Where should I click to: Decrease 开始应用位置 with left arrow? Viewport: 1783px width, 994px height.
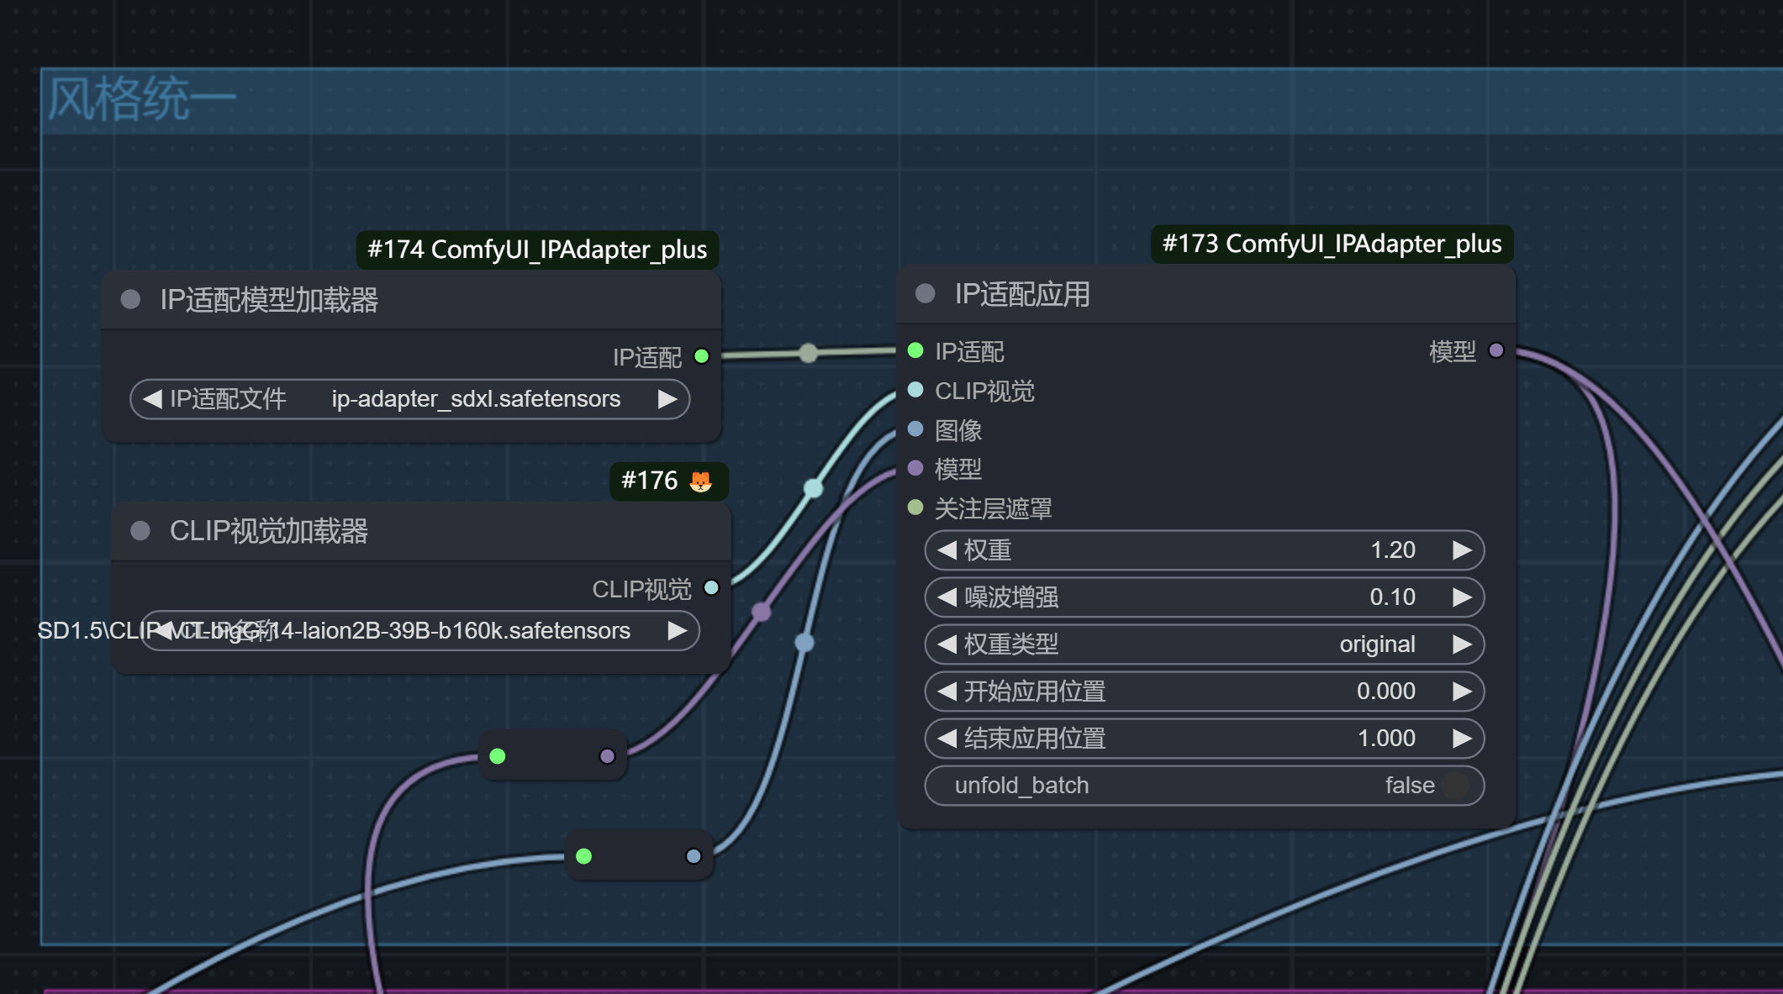(x=947, y=691)
